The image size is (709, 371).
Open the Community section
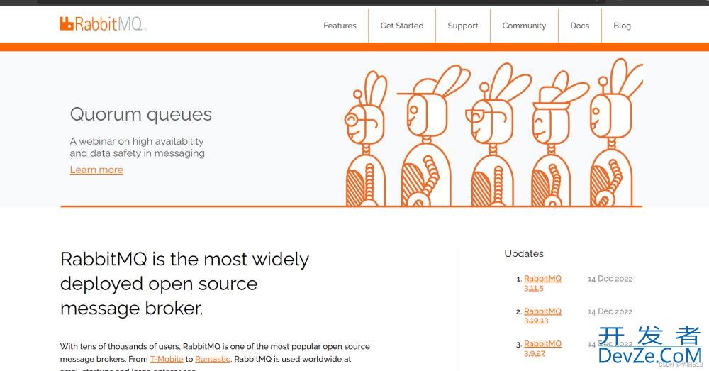[x=524, y=26]
